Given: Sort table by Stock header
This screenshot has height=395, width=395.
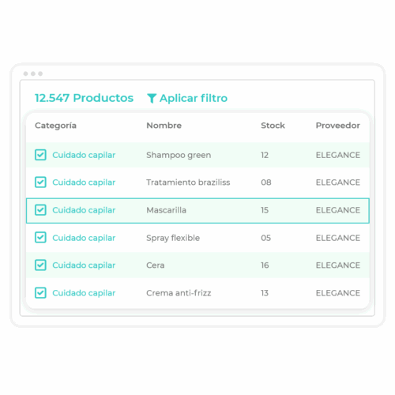Looking at the screenshot, I should click(273, 126).
